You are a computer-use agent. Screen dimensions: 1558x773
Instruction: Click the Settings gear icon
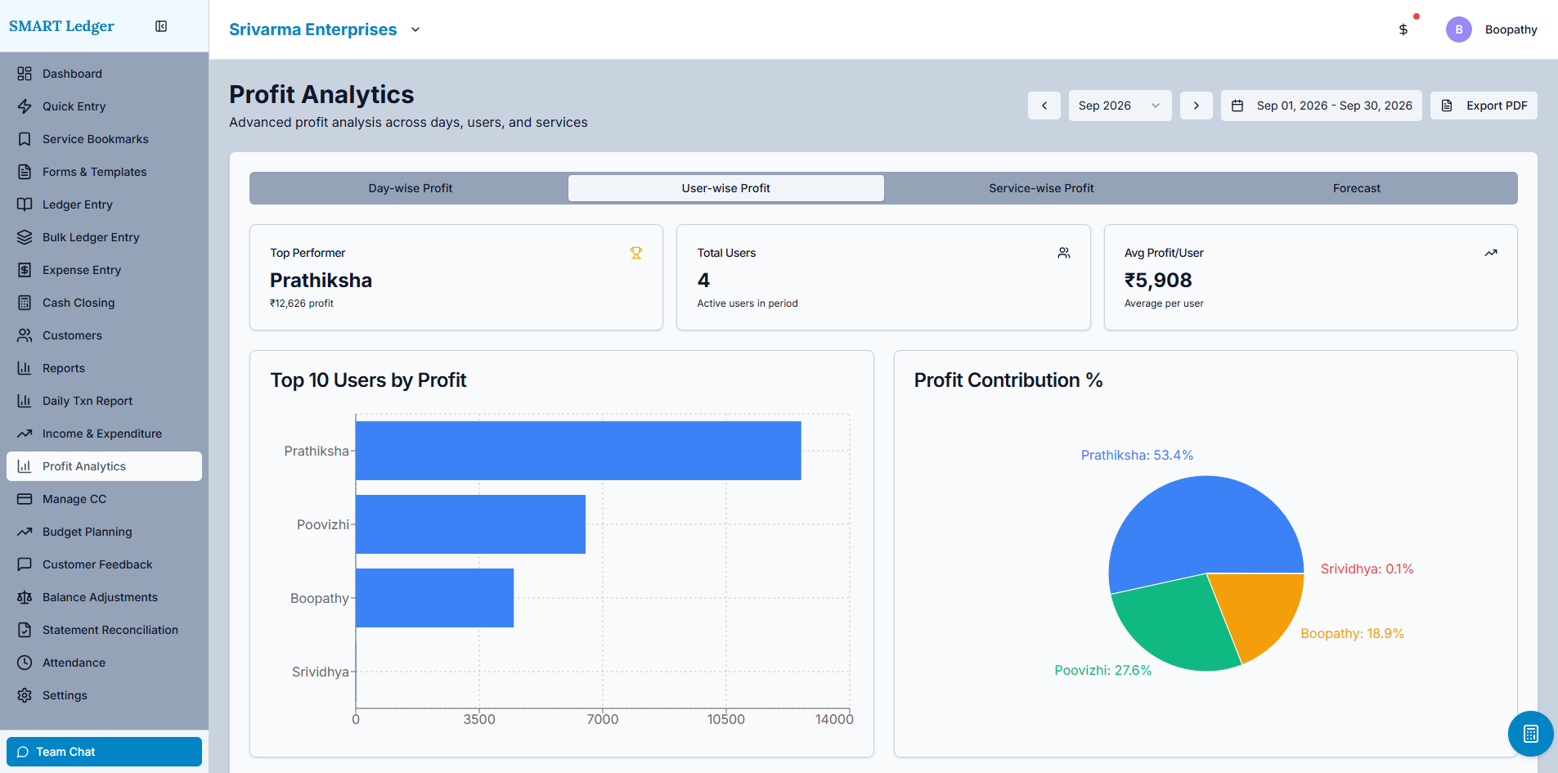coord(25,695)
